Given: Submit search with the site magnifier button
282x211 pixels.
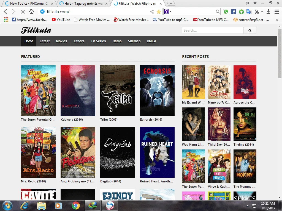Looking at the screenshot, I should pos(250,30).
